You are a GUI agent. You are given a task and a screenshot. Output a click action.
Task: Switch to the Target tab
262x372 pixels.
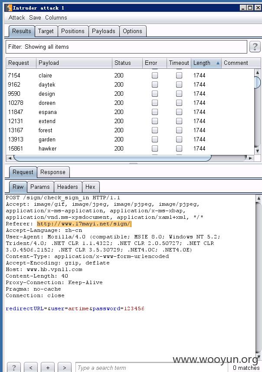46,31
